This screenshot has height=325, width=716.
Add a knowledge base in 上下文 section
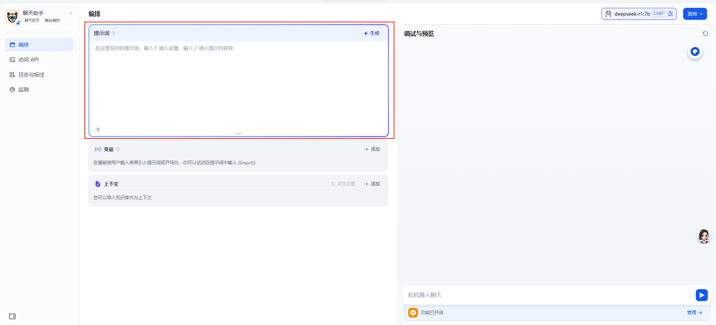373,184
